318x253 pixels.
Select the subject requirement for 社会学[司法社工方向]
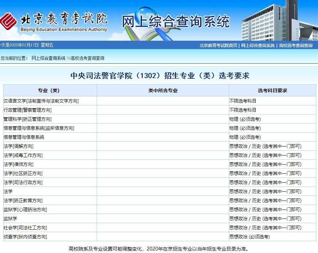265,228
